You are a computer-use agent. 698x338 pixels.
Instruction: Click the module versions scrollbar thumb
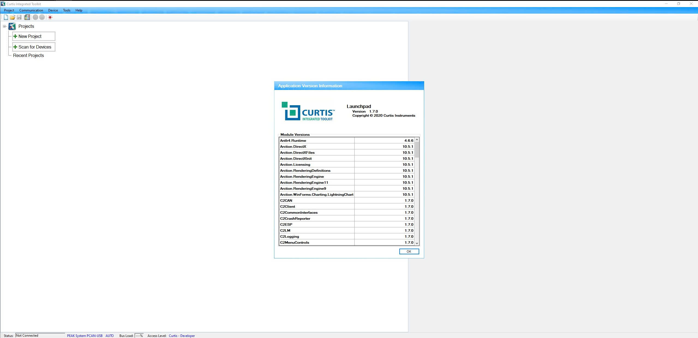(x=417, y=149)
